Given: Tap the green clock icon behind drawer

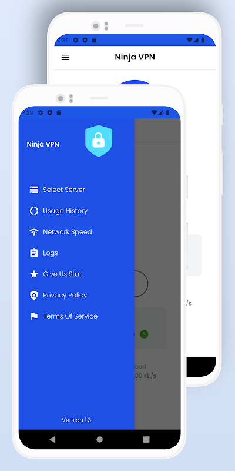Looking at the screenshot, I should (144, 334).
